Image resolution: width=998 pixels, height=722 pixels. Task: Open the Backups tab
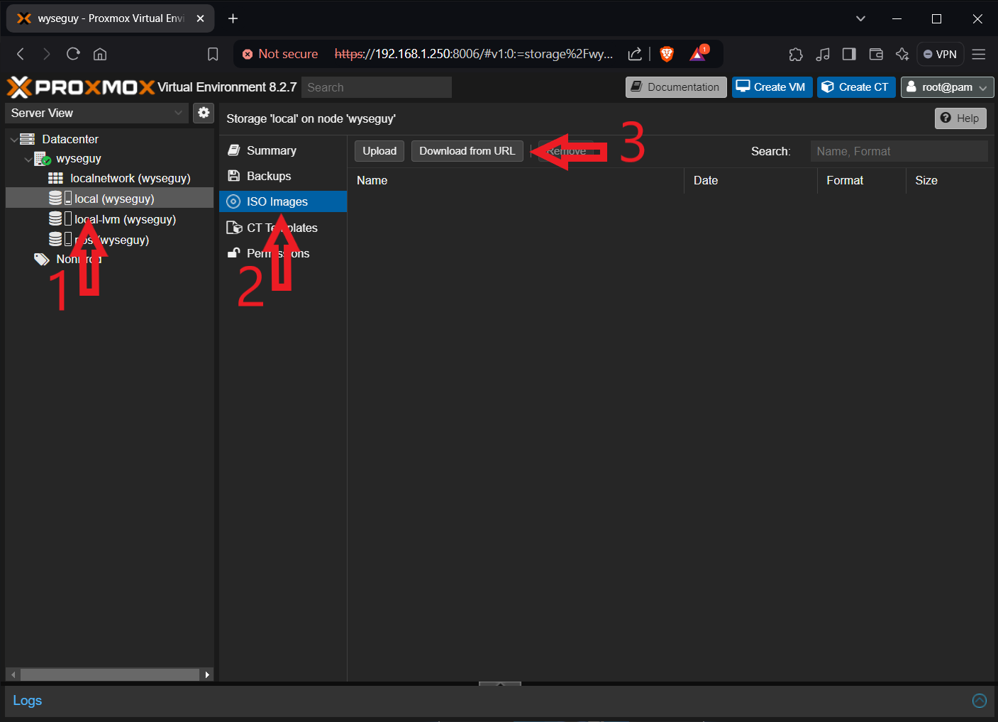point(283,176)
